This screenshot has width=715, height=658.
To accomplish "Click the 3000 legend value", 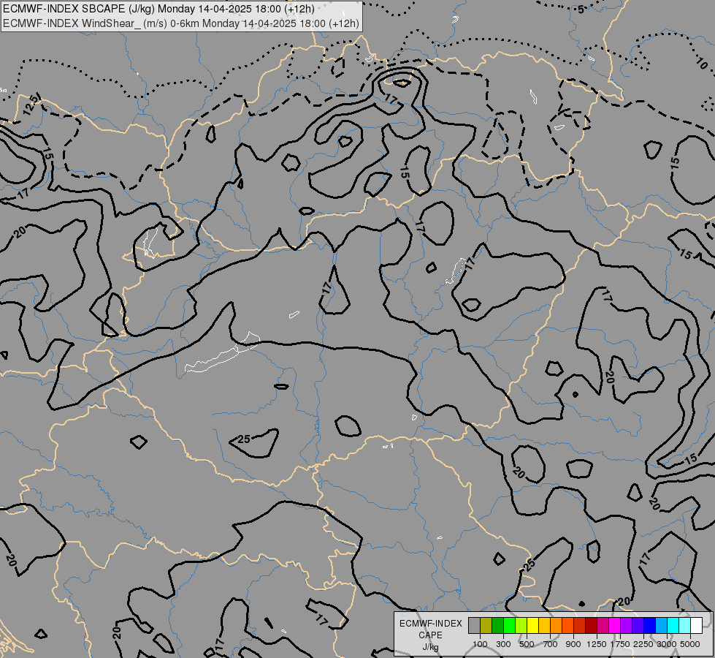I will pos(667,644).
